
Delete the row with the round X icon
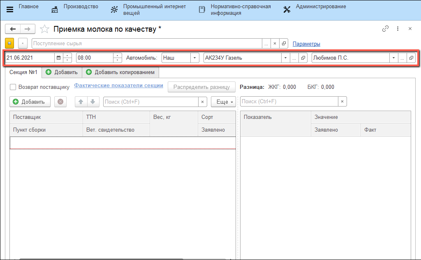click(60, 102)
